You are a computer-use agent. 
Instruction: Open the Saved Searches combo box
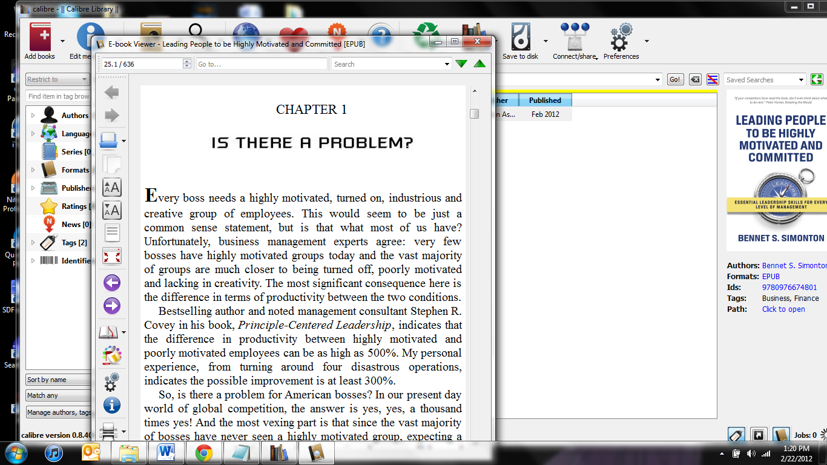pyautogui.click(x=765, y=80)
